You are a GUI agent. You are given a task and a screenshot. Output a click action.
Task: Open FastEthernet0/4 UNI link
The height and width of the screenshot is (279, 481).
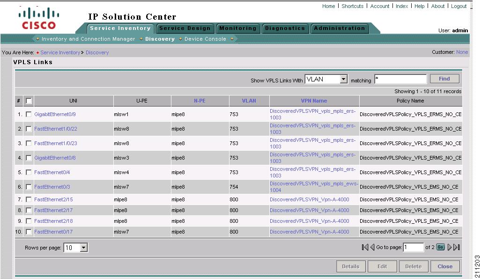click(x=52, y=172)
